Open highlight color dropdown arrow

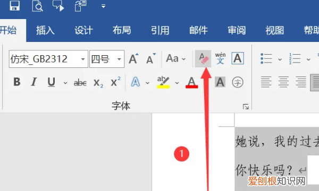pos(177,83)
